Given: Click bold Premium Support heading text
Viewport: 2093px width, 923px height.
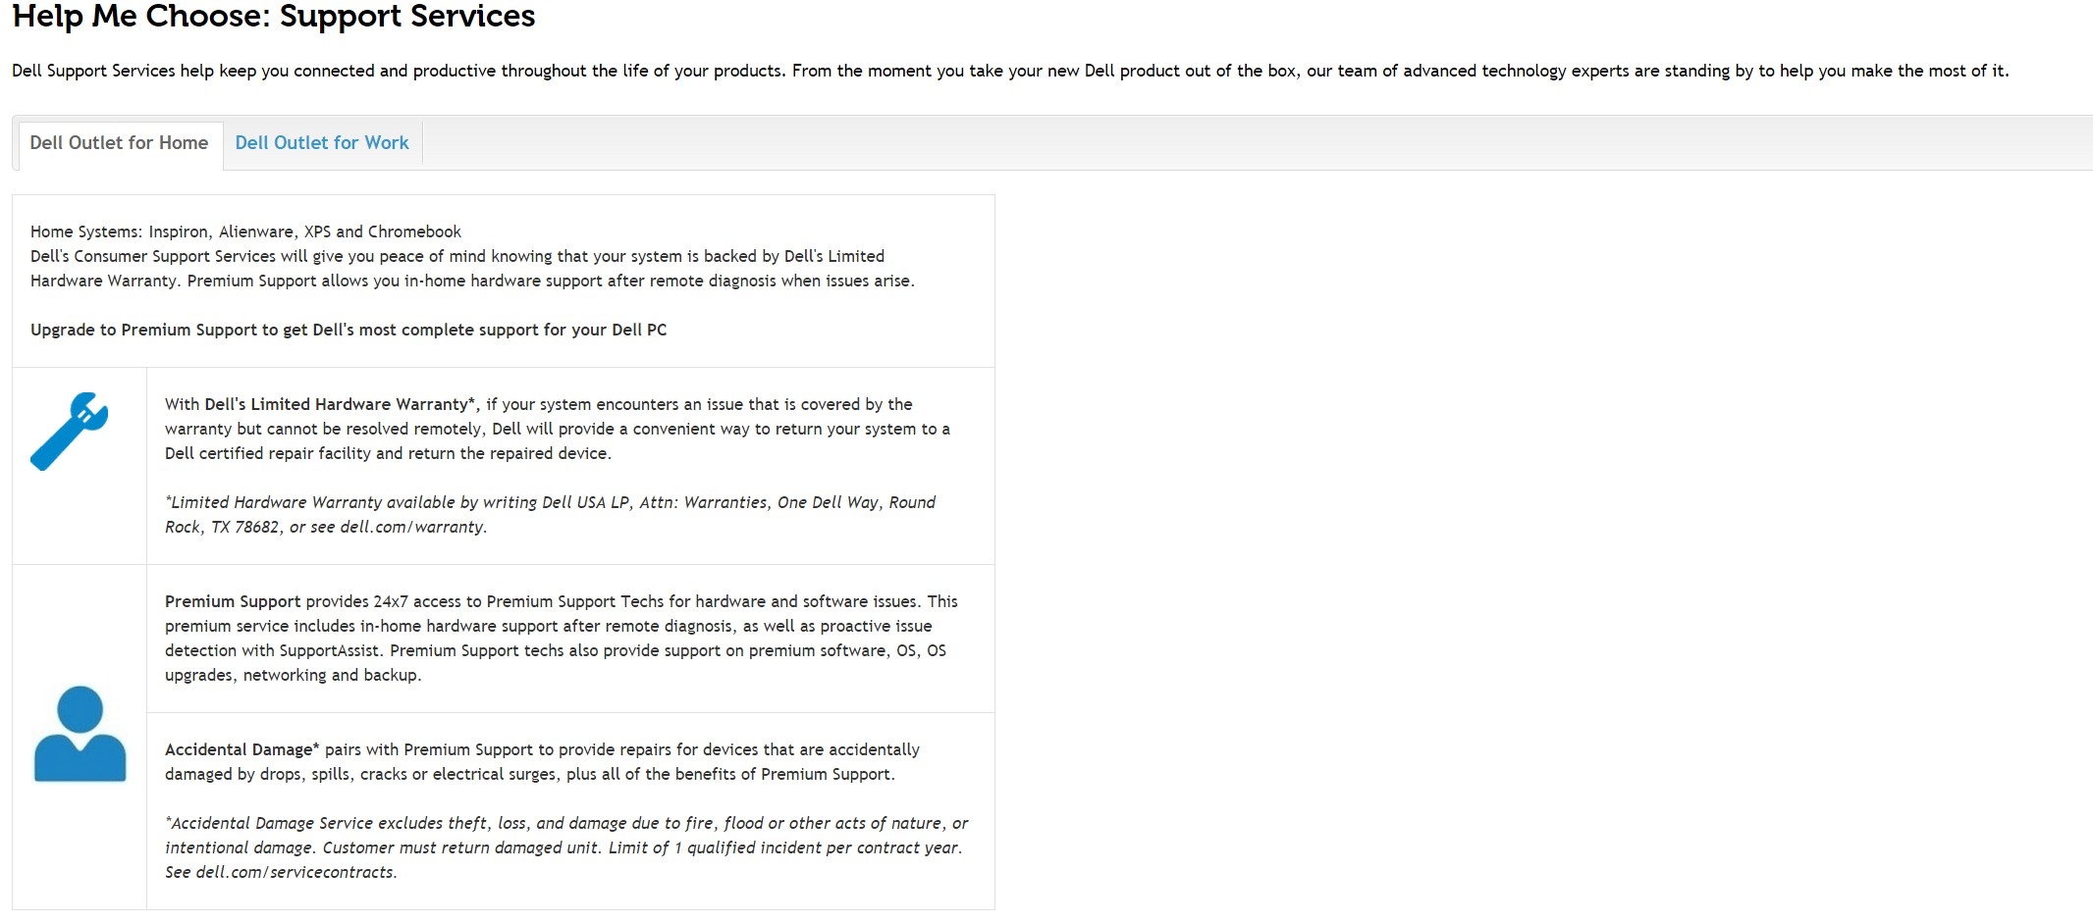Looking at the screenshot, I should [233, 601].
